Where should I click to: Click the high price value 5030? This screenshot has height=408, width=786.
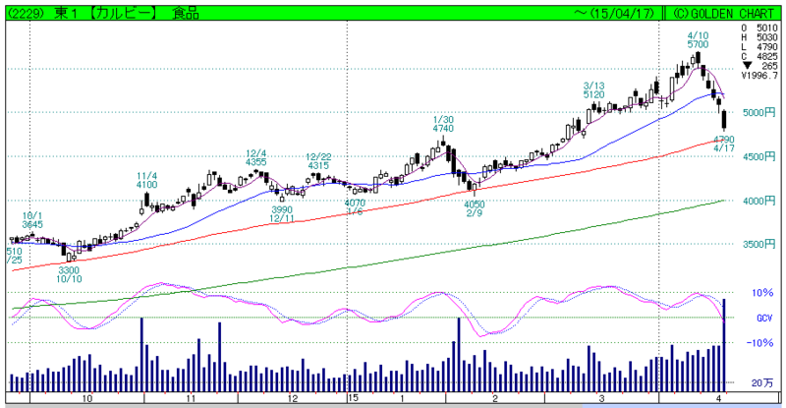coord(767,37)
